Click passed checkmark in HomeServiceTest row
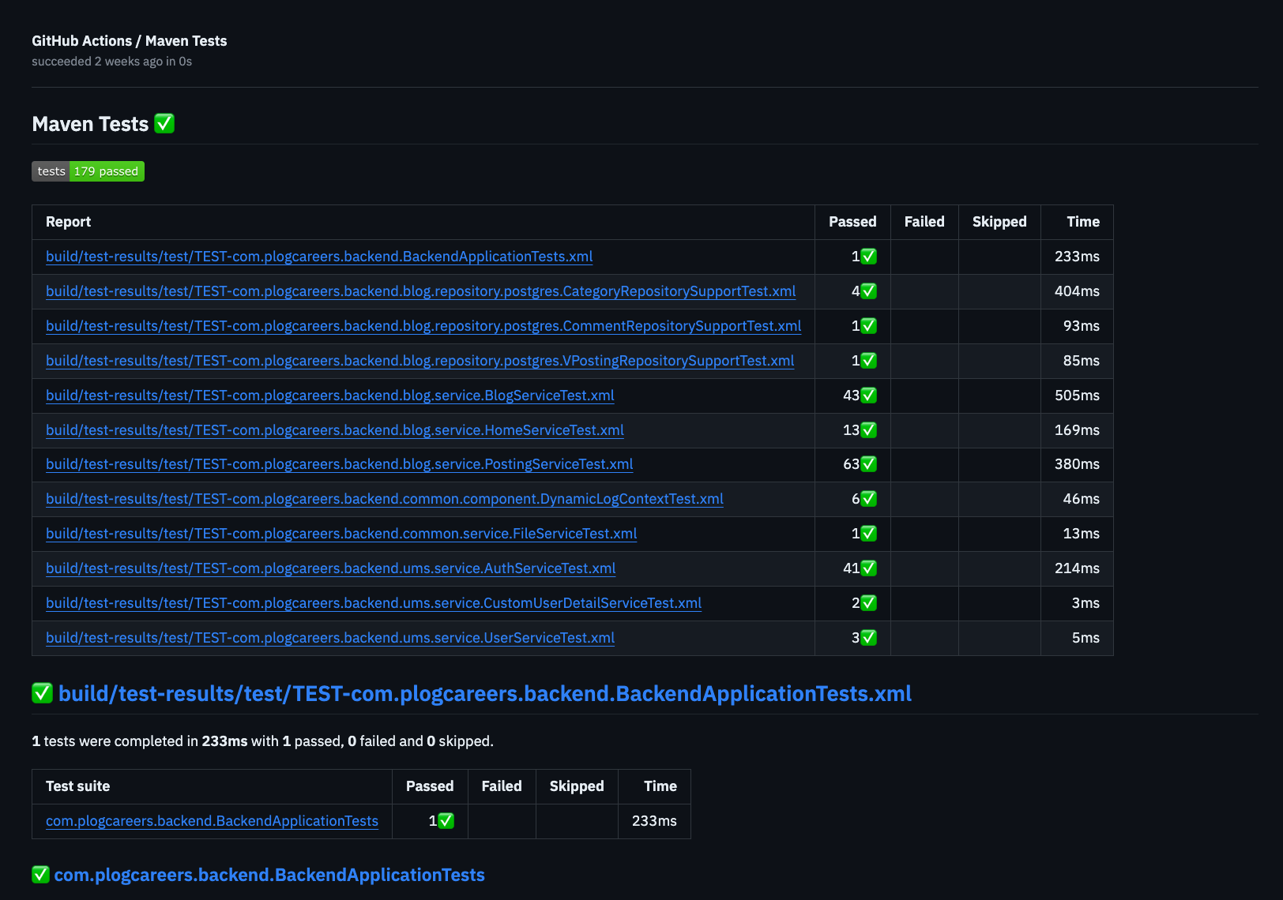This screenshot has height=900, width=1283. [868, 430]
